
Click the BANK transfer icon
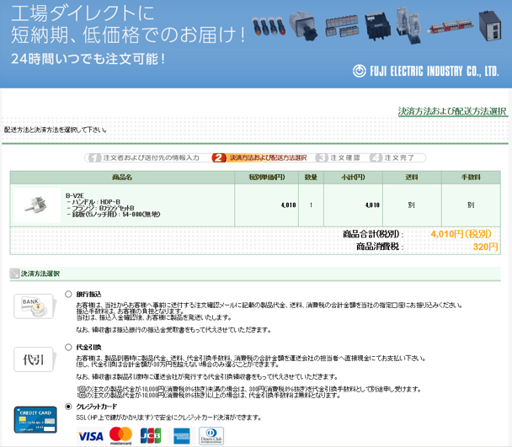click(x=35, y=306)
